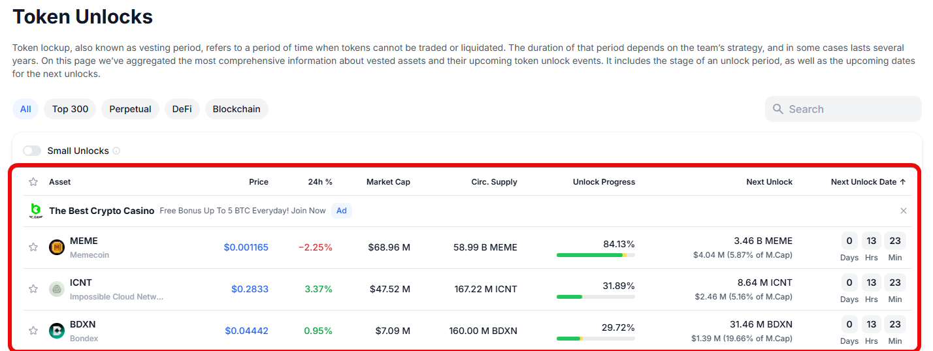The height and width of the screenshot is (351, 933).
Task: Star the MEME asset as favorite
Action: coord(33,247)
